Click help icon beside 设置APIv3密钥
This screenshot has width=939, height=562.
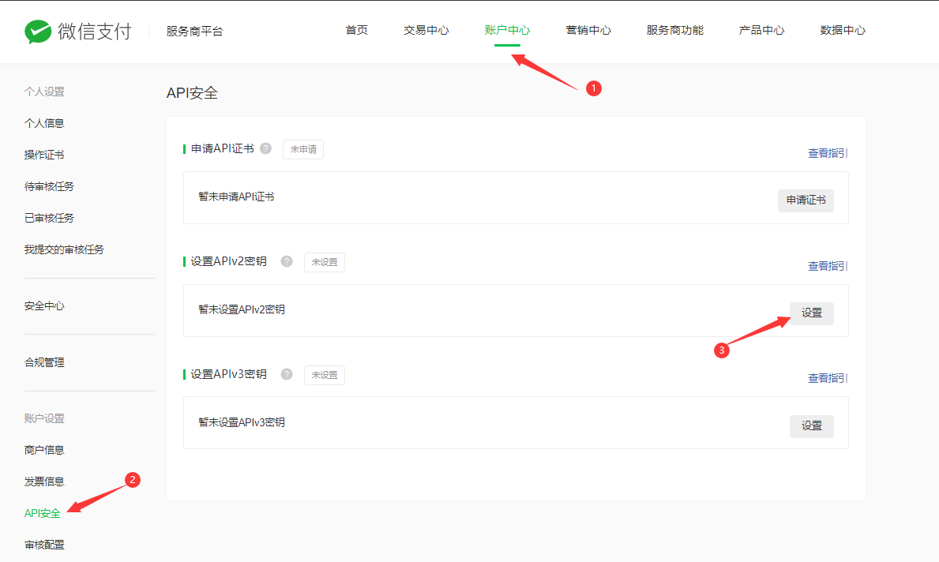click(x=287, y=374)
